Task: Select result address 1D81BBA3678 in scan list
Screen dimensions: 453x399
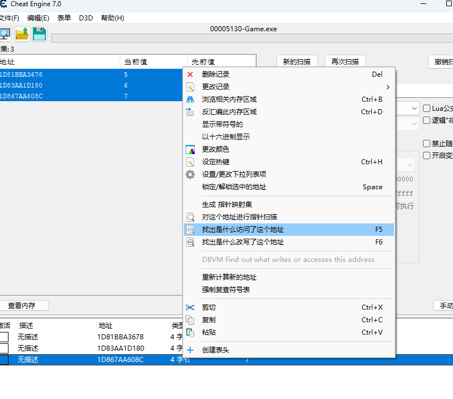Action: pyautogui.click(x=21, y=74)
